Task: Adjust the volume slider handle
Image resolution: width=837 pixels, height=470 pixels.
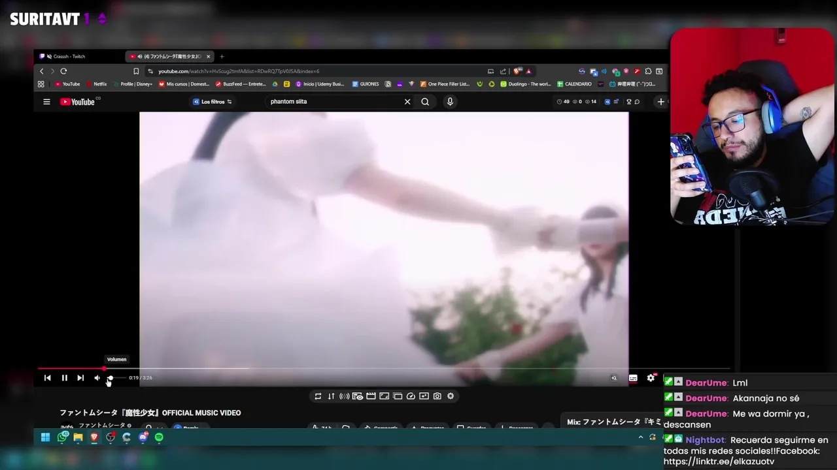Action: click(111, 378)
